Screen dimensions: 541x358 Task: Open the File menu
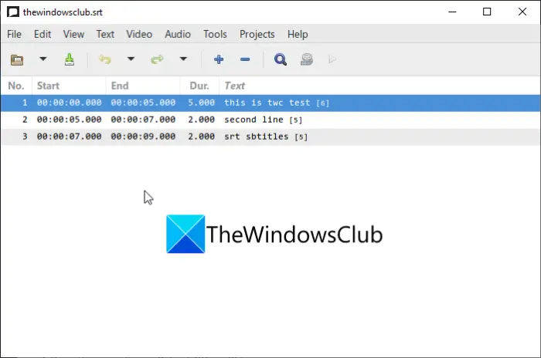tap(14, 34)
